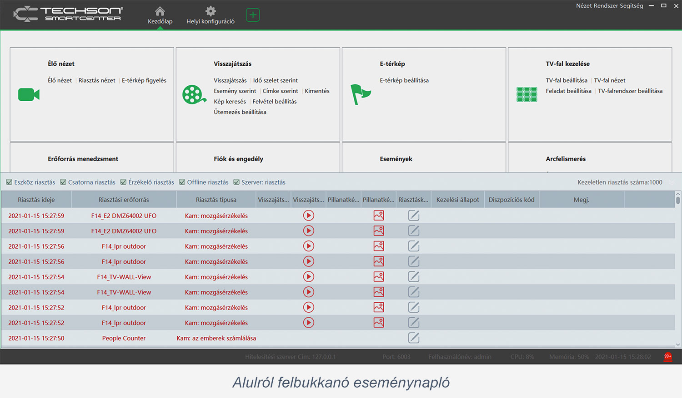Add a new tab with green plus
682x398 pixels.
click(x=253, y=15)
